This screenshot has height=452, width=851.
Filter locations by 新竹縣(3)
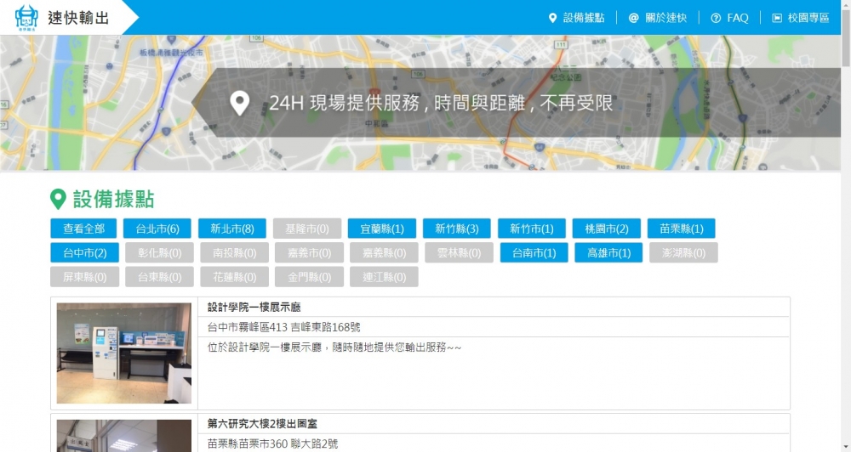[x=457, y=229]
